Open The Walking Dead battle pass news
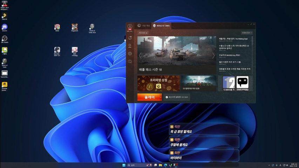This screenshot has height=168, width=299. pos(234,39)
